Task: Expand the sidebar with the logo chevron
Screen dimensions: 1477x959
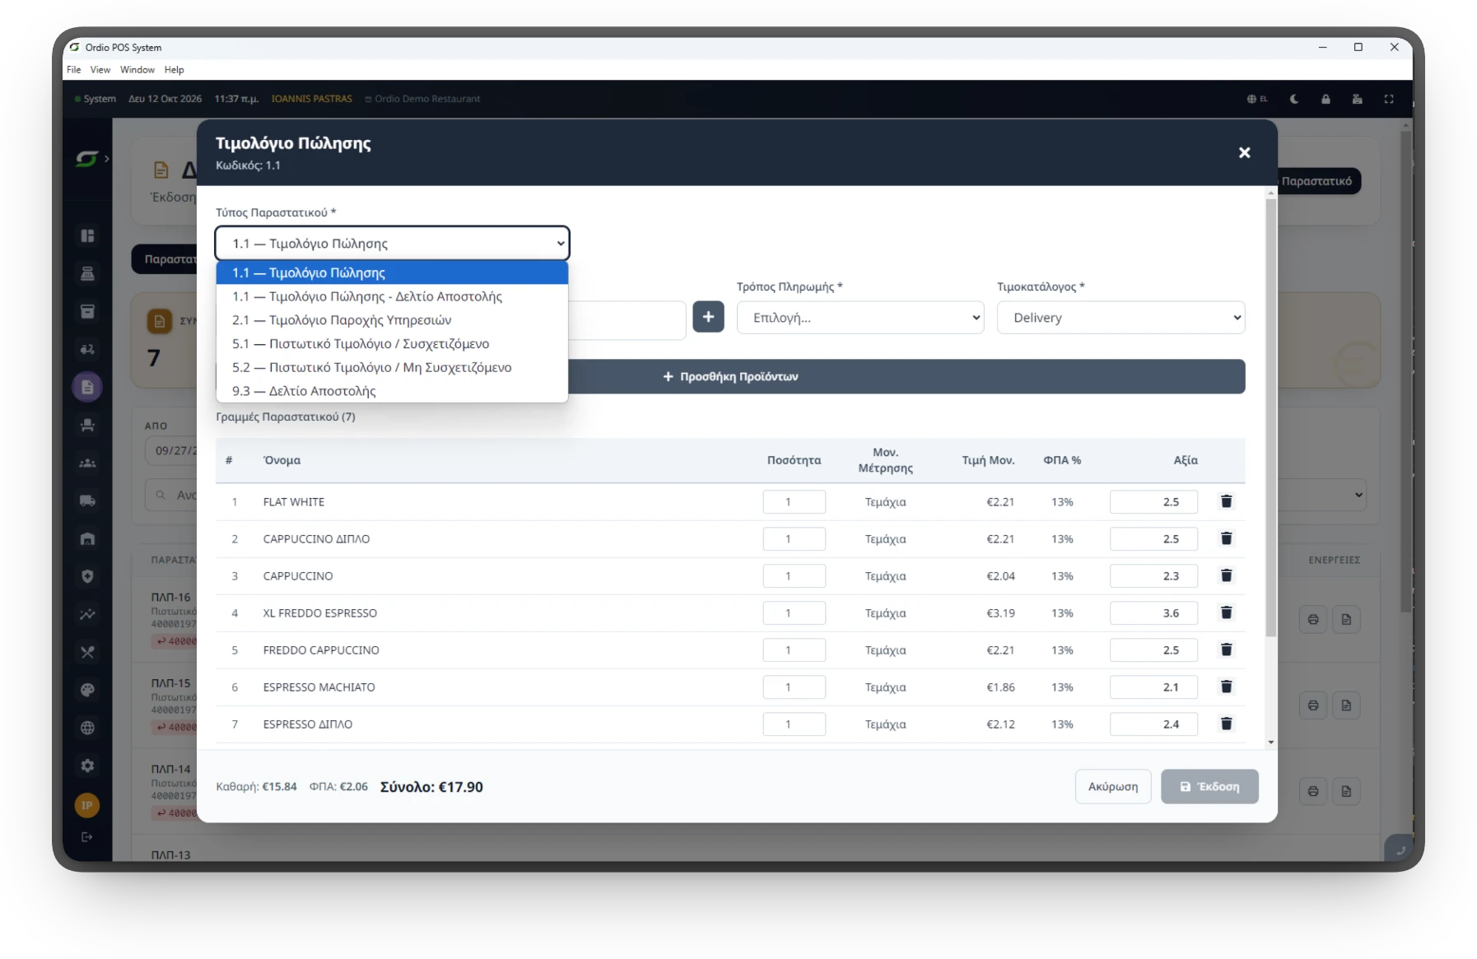Action: click(x=106, y=159)
